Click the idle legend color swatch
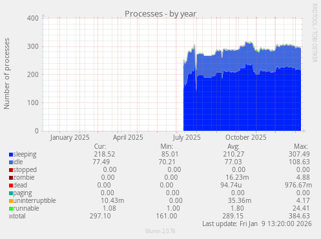This screenshot has height=239, width=321. (11, 162)
